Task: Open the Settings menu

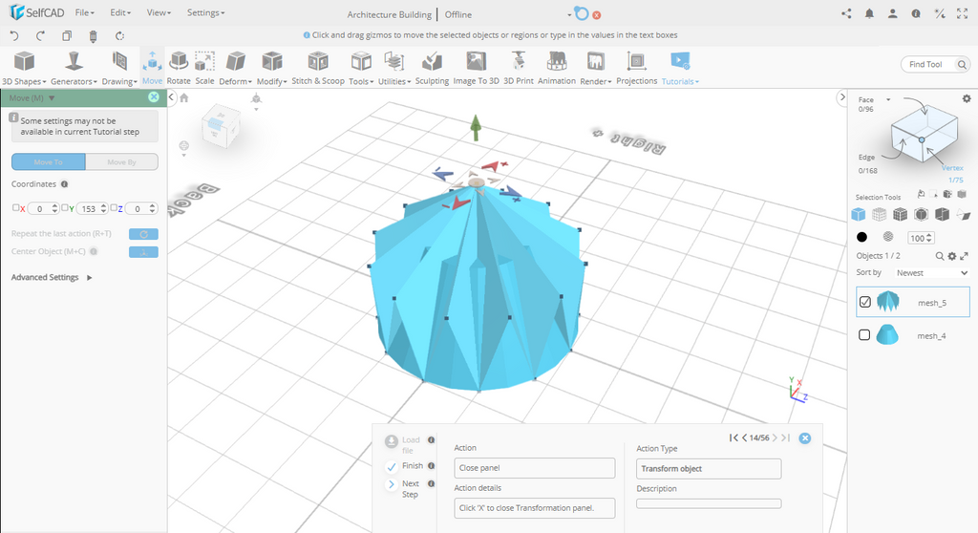Action: [205, 13]
